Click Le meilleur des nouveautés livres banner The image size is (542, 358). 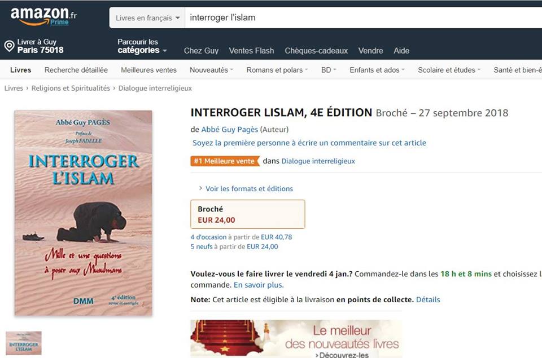tap(296, 339)
